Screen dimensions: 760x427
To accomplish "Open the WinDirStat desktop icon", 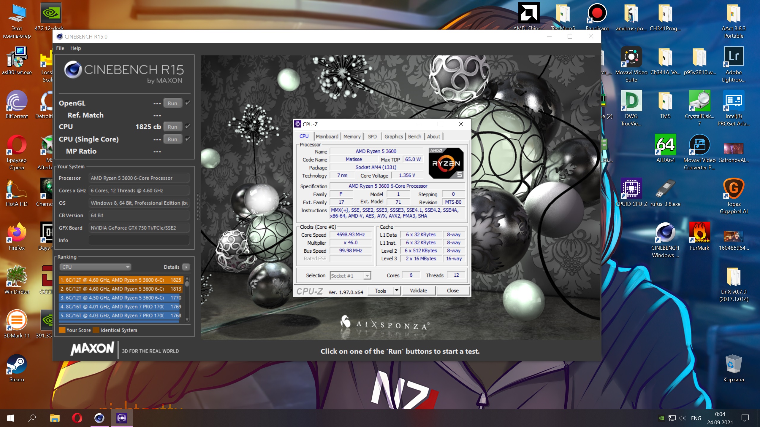I will (x=17, y=280).
